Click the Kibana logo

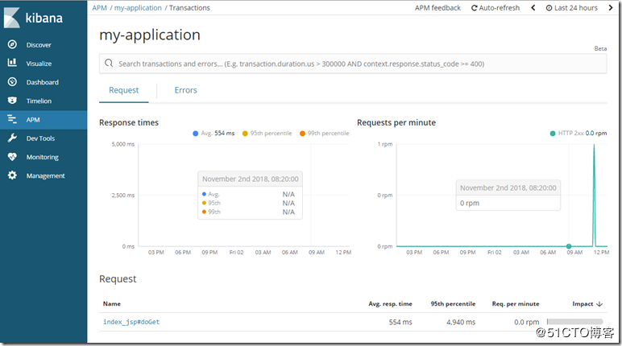pos(33,19)
